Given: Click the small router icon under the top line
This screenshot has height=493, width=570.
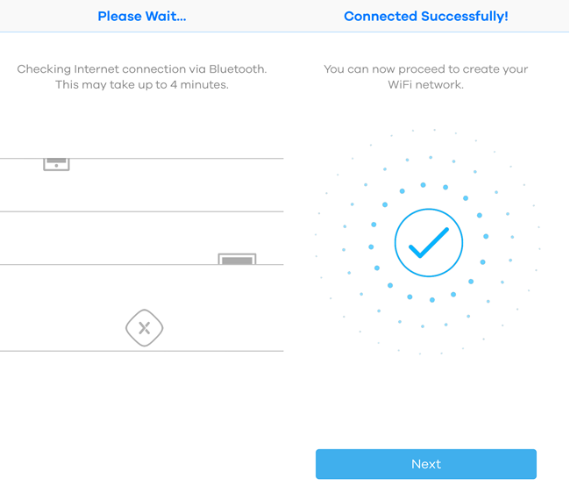Looking at the screenshot, I should point(56,164).
